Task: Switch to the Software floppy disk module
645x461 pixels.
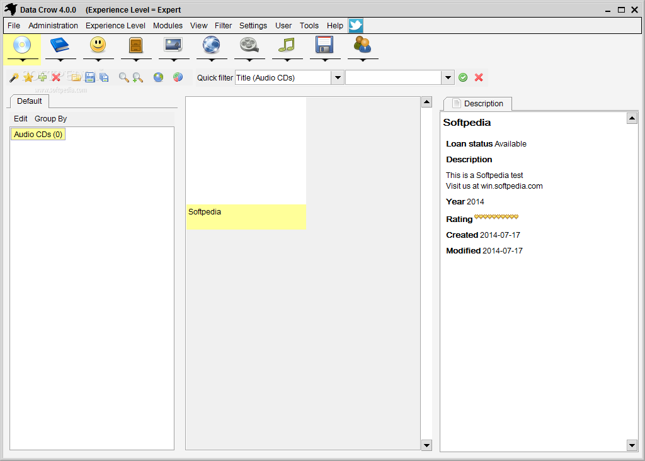Action: click(324, 45)
